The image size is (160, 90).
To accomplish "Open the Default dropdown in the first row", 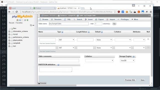I will [104, 40].
